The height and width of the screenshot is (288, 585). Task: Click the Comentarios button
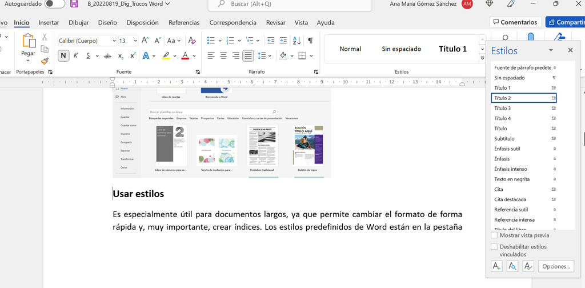click(x=515, y=22)
